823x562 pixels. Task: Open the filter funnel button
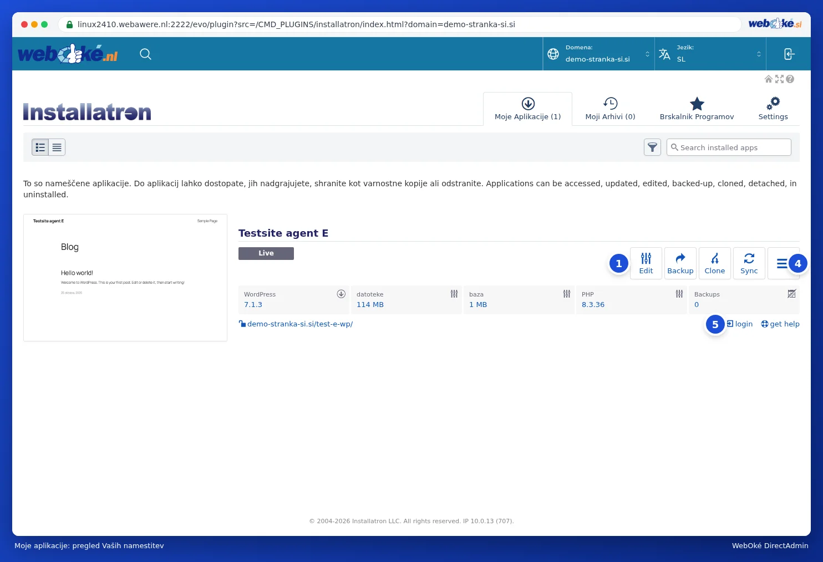point(652,147)
